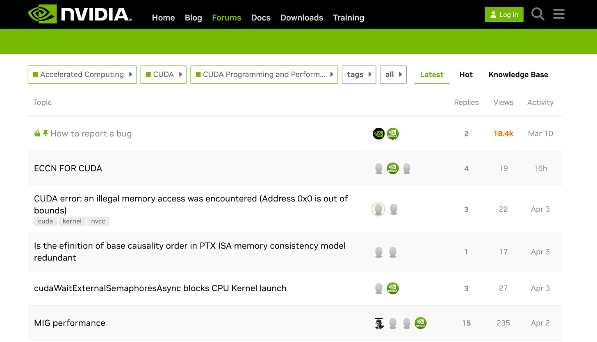The image size is (597, 342).
Task: Click the '16h' activity time
Action: [x=540, y=168]
